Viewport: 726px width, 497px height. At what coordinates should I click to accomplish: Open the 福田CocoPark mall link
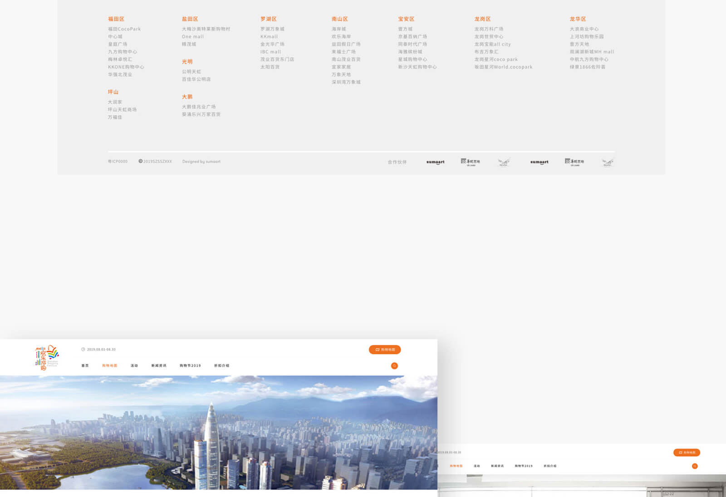tap(124, 29)
